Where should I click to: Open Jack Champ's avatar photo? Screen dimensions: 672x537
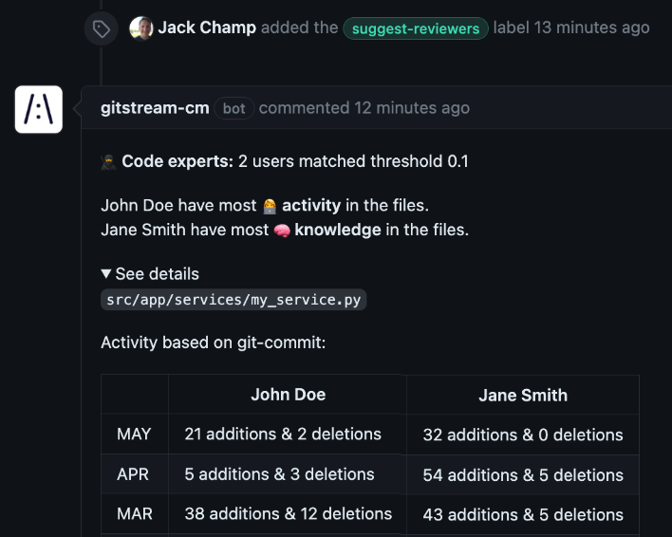[x=141, y=28]
